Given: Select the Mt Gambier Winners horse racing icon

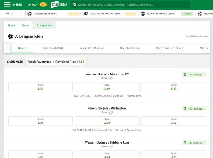Looking at the screenshot, I should point(29,14).
